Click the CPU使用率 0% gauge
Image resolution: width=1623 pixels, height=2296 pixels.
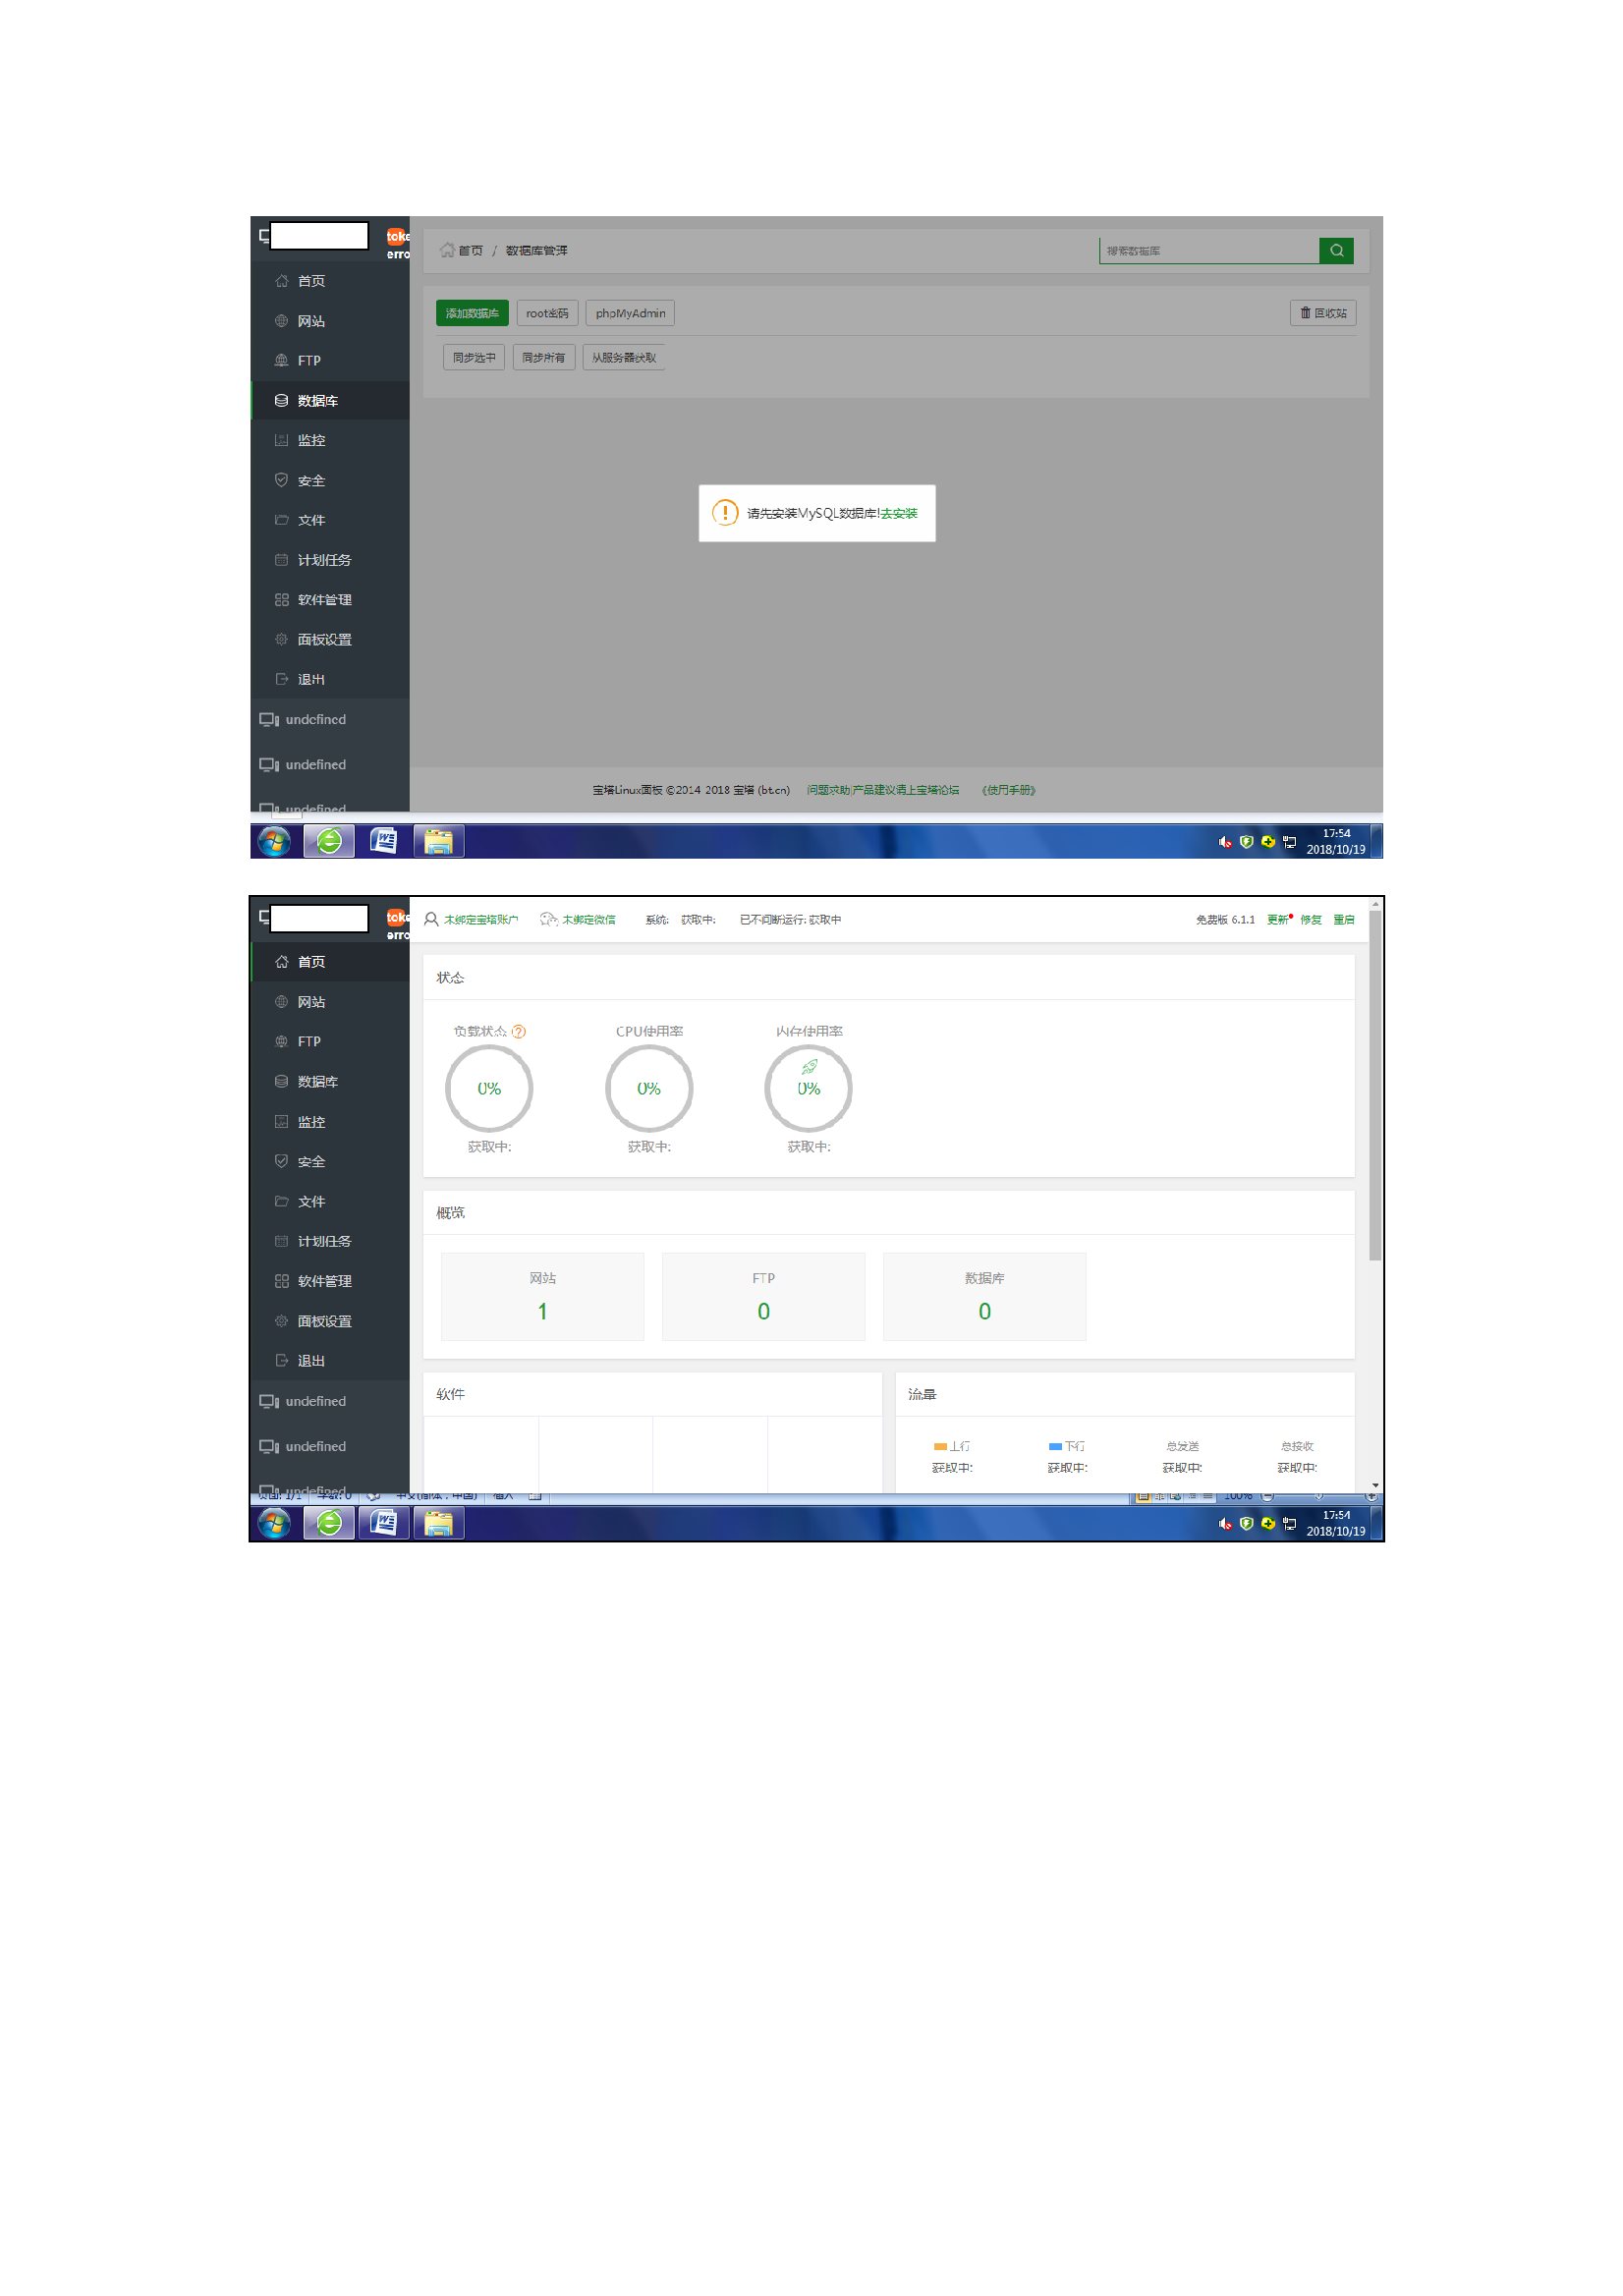click(648, 1088)
